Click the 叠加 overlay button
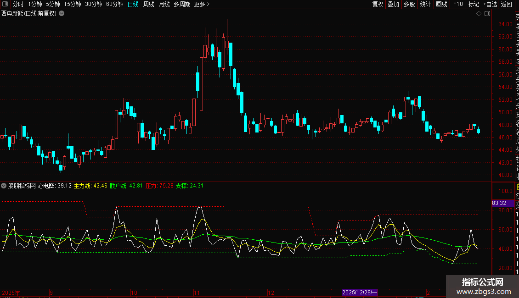 394,4
